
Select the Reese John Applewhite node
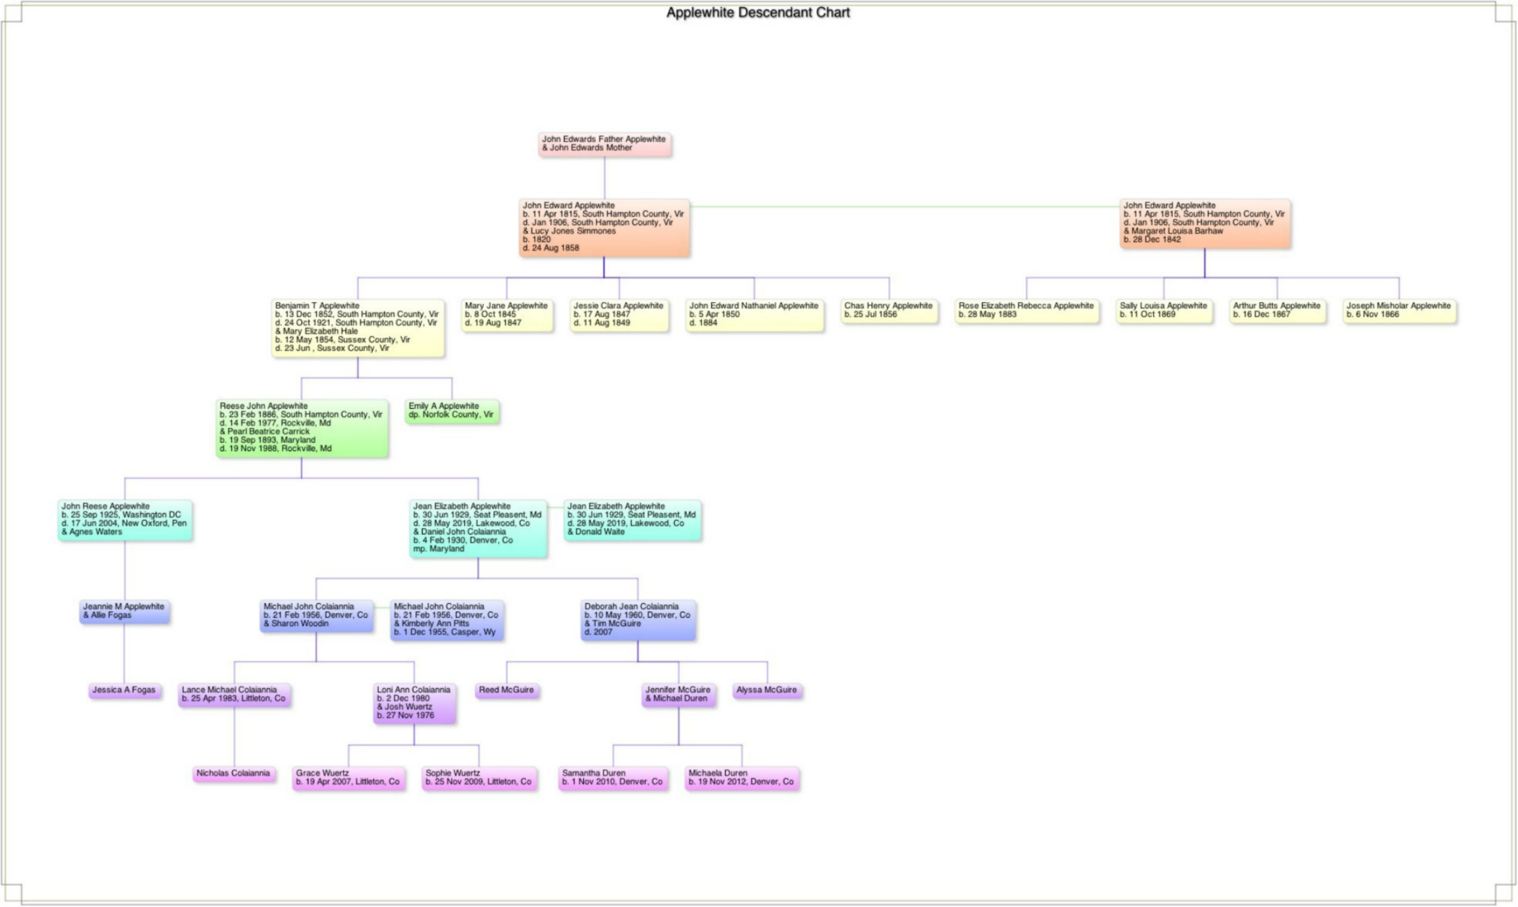(301, 427)
